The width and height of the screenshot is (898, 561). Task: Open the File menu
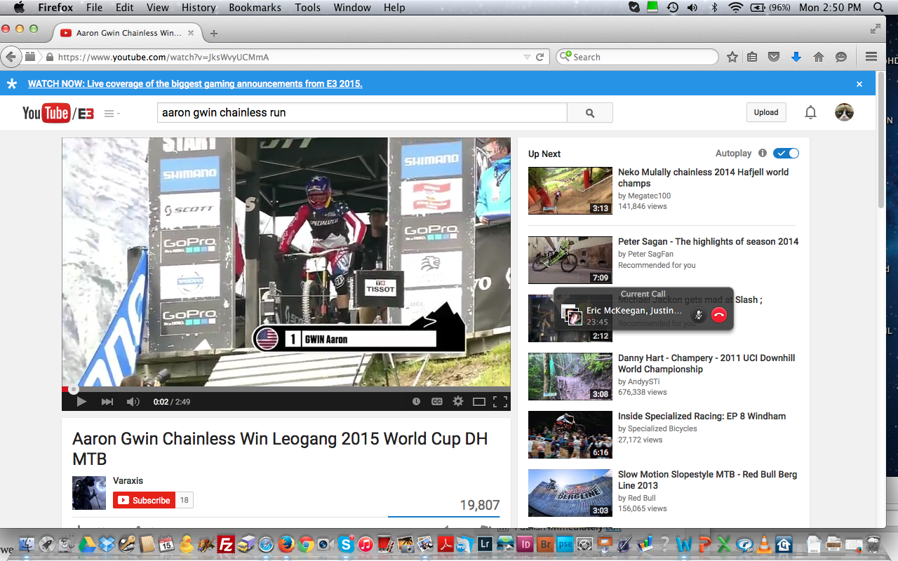[94, 8]
